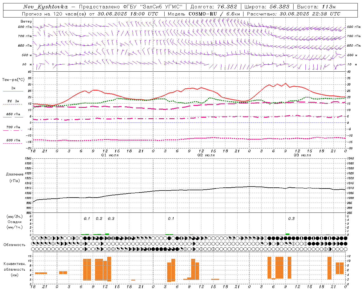
Task: Click the Ветер wind panel label
Action: [26, 21]
